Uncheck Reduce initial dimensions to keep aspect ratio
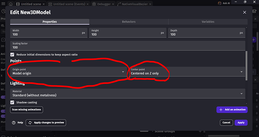 click(12, 55)
